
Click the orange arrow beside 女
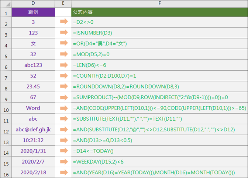point(64,43)
